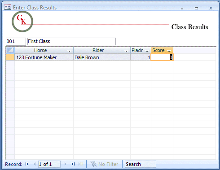Create new blank record button
Viewport: 220px width, 170px height.
[81, 164]
